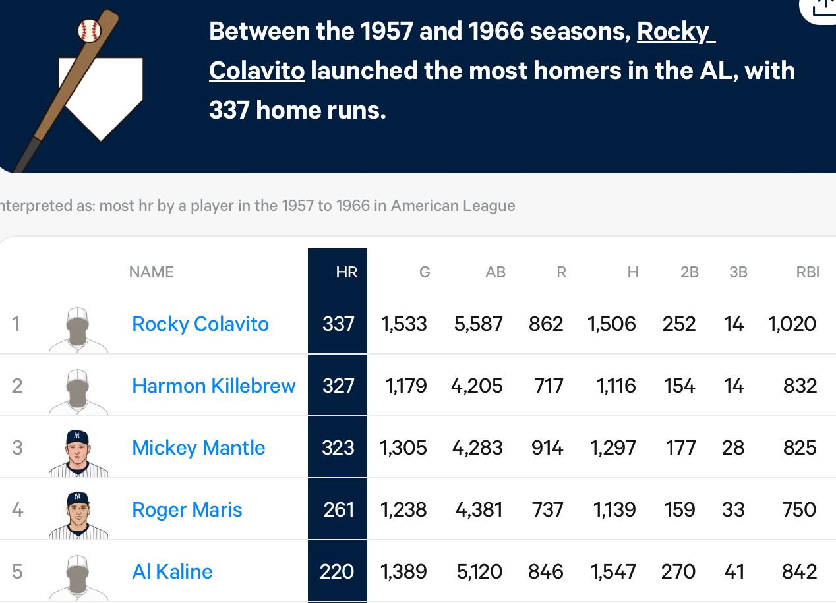Open Mickey Mantle player page
Screen dimensions: 836x603
(198, 448)
